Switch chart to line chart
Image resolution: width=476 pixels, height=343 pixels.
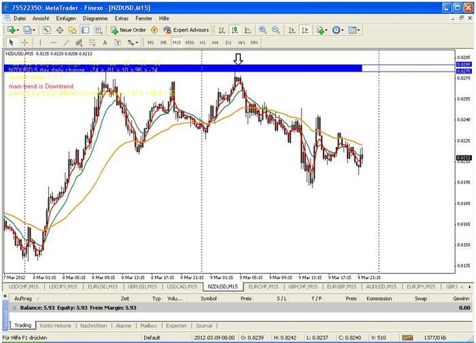coord(248,30)
